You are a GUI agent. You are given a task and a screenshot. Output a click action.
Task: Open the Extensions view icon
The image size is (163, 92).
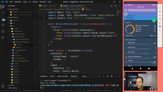pyautogui.click(x=3, y=37)
